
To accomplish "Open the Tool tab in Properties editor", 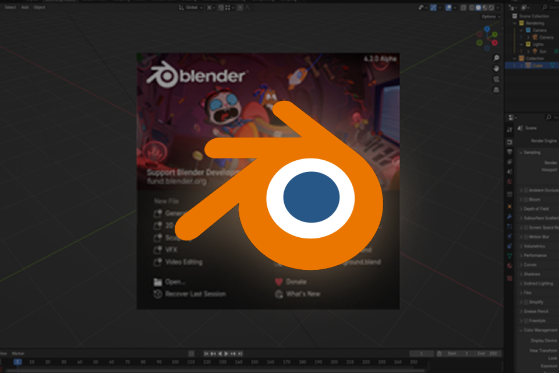I will (510, 130).
